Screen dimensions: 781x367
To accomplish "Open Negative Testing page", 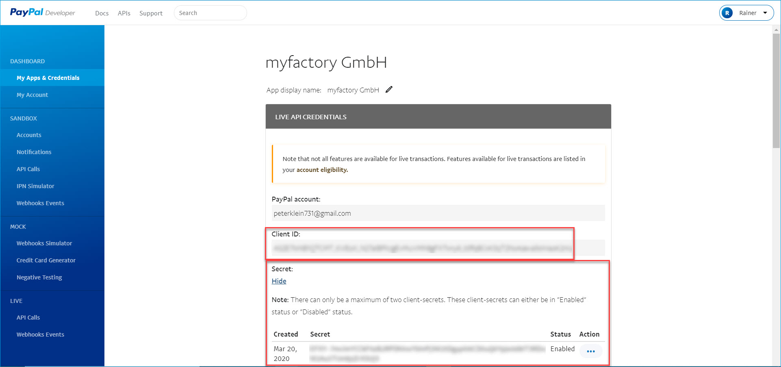I will pos(39,277).
